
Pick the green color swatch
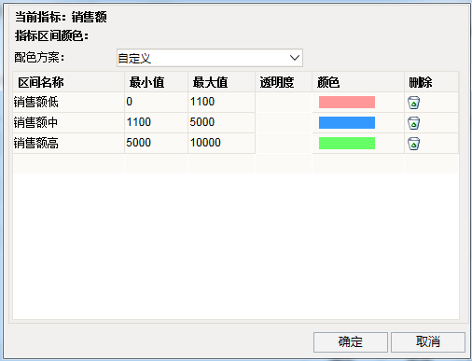coord(347,143)
